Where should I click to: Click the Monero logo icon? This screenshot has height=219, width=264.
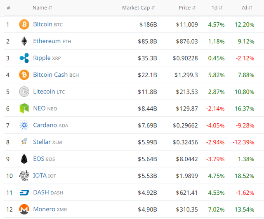(x=24, y=210)
